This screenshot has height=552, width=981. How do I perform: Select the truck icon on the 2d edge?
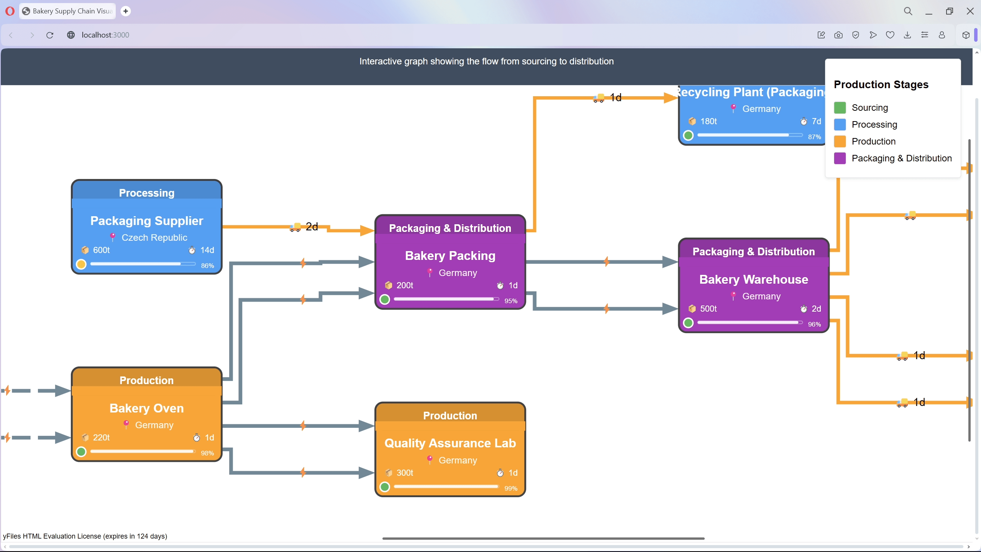click(295, 227)
